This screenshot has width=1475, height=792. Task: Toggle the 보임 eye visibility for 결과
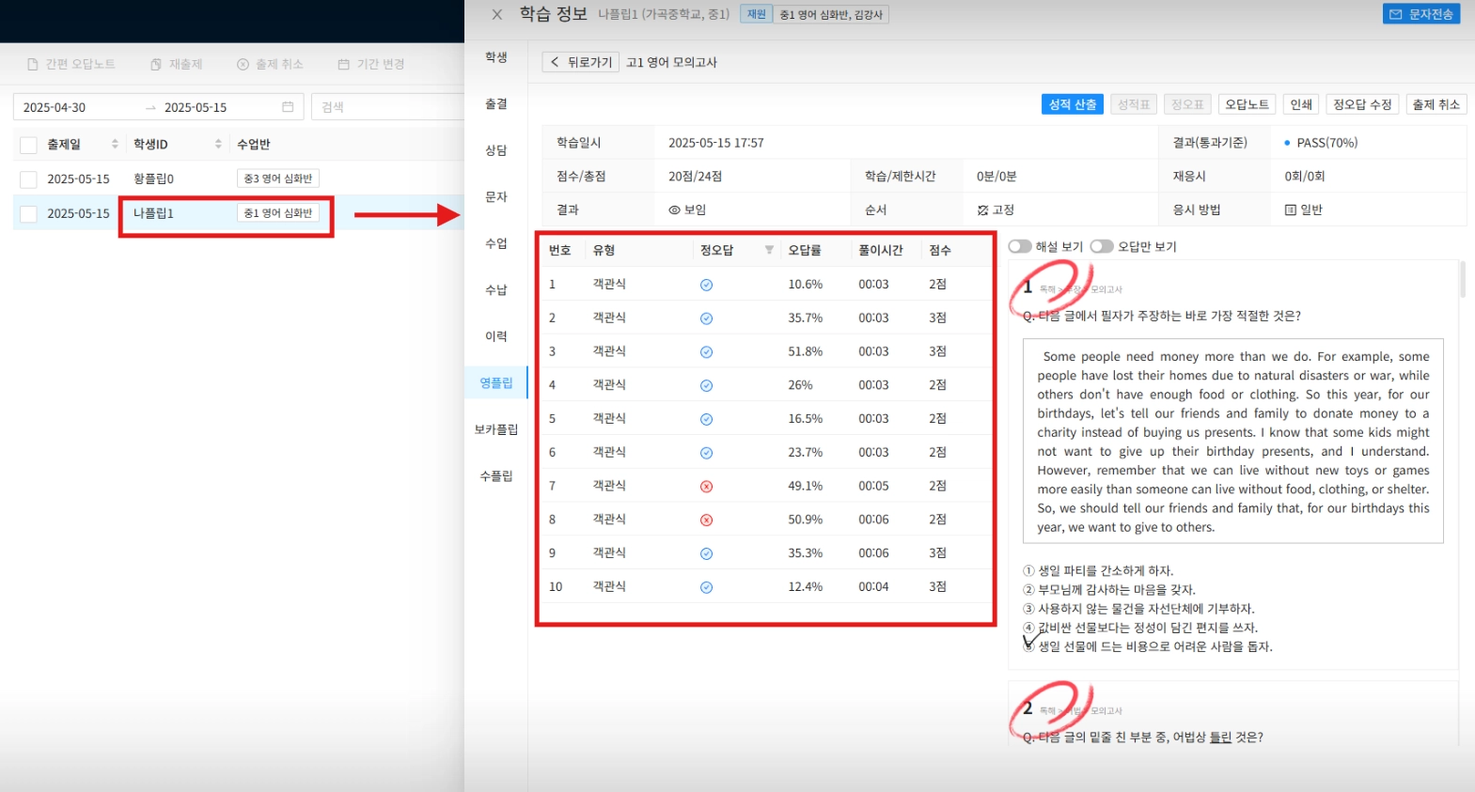click(674, 210)
